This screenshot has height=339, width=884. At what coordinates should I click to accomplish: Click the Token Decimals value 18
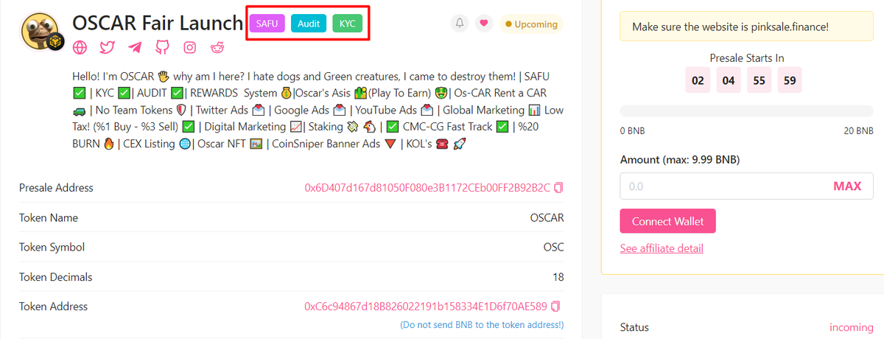558,277
